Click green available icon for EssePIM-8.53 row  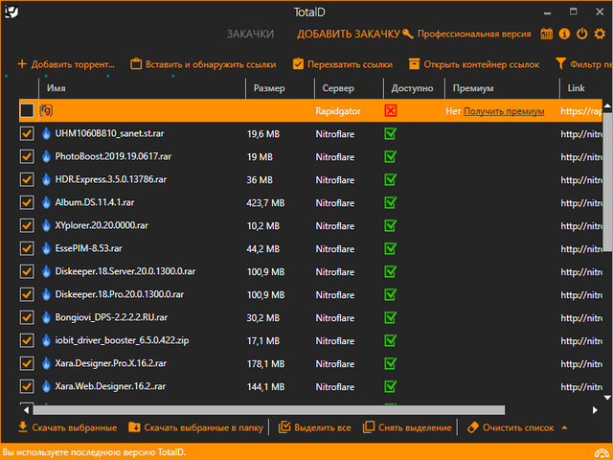point(390,249)
